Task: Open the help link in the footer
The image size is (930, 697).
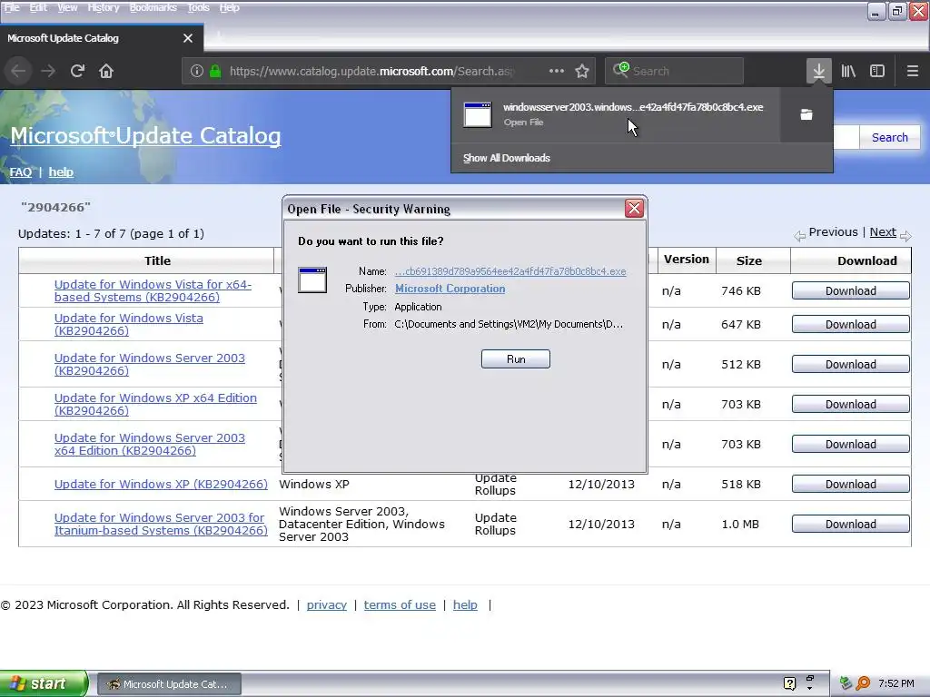Action: pyautogui.click(x=465, y=604)
